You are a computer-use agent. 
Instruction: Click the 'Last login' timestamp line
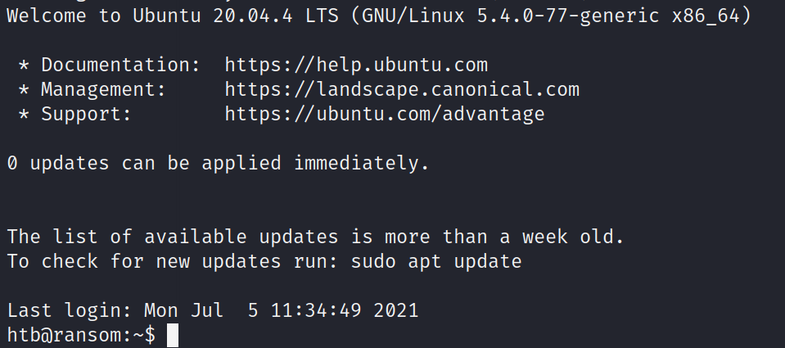tap(213, 310)
